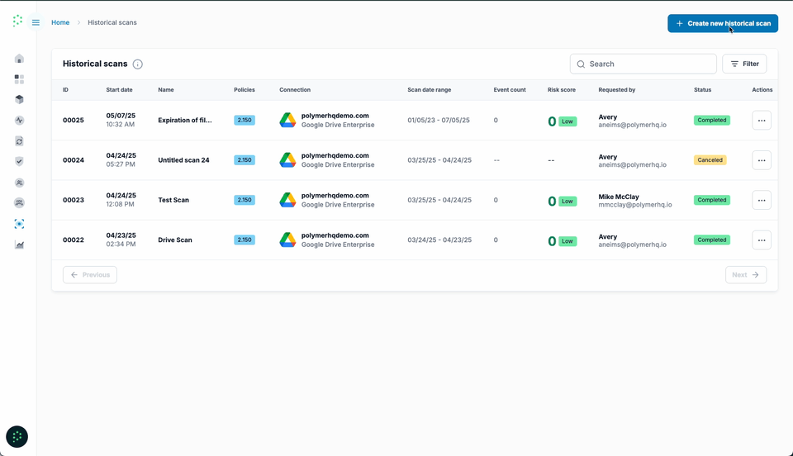The image size is (793, 456).
Task: Click start date 04/24/25 05:27 PM
Action: coord(121,159)
